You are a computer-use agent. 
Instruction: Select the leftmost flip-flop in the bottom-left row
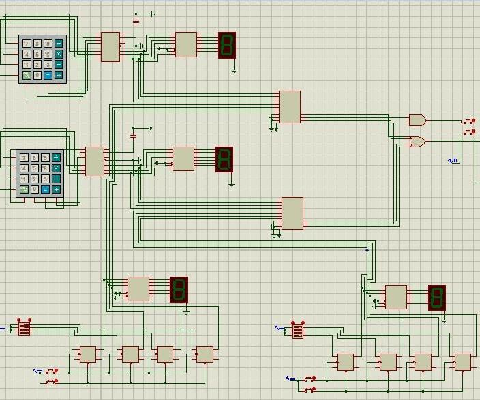(x=88, y=354)
